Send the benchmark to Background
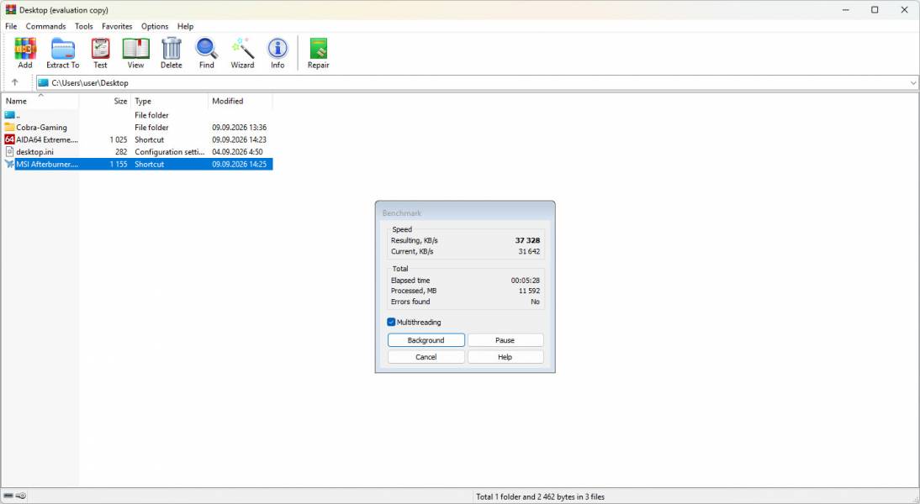This screenshot has width=920, height=504. [426, 340]
